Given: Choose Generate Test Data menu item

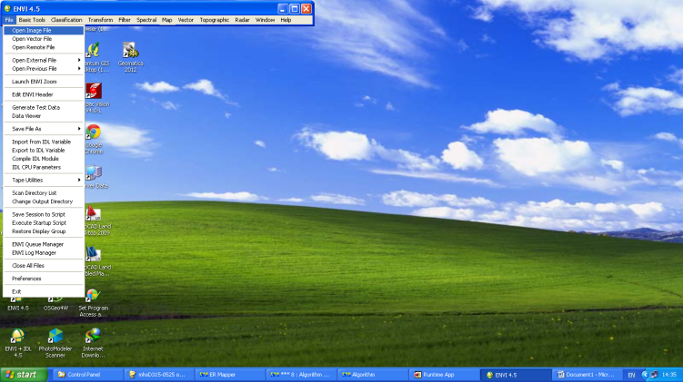Looking at the screenshot, I should click(44, 107).
